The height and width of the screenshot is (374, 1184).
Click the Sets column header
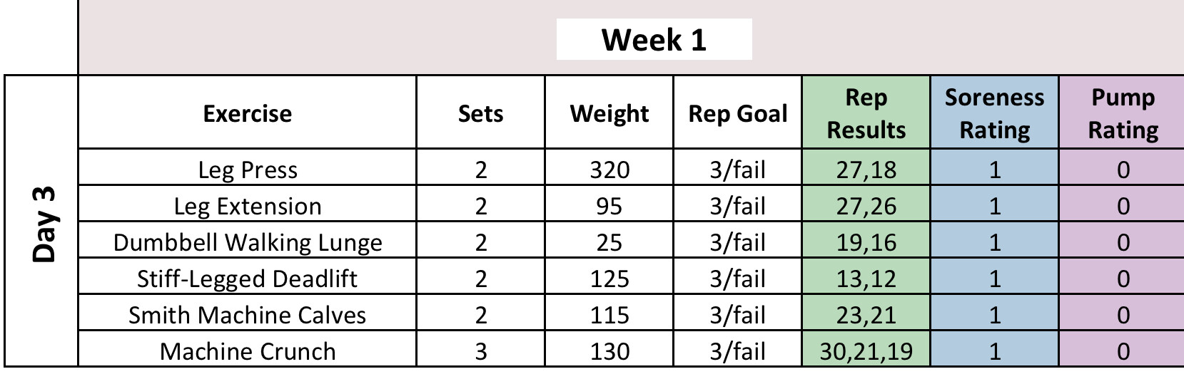click(480, 113)
